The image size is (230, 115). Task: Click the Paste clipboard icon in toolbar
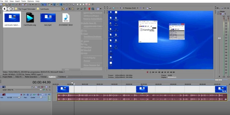coord(26,4)
